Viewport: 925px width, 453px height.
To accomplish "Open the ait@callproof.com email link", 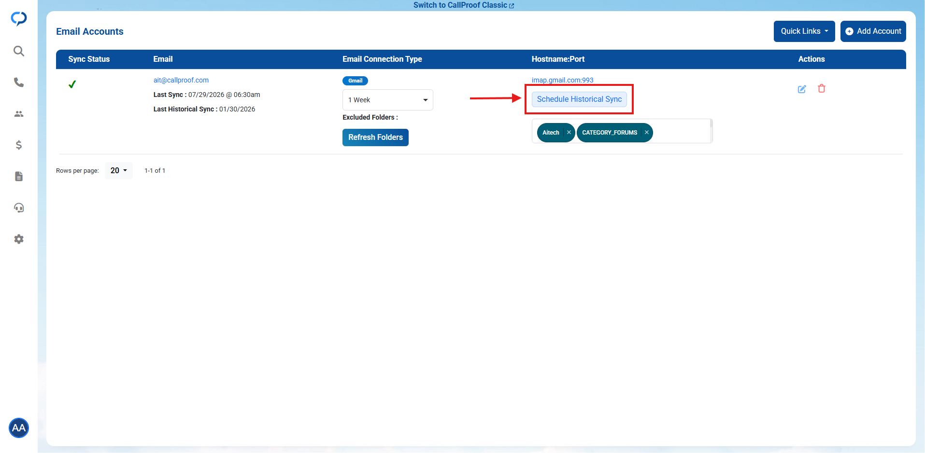I will click(181, 80).
